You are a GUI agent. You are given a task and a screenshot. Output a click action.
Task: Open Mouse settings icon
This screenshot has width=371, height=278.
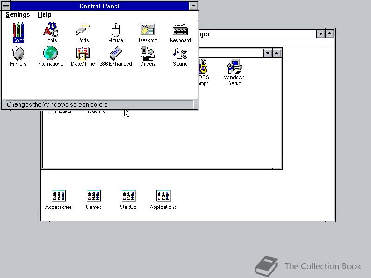[115, 32]
